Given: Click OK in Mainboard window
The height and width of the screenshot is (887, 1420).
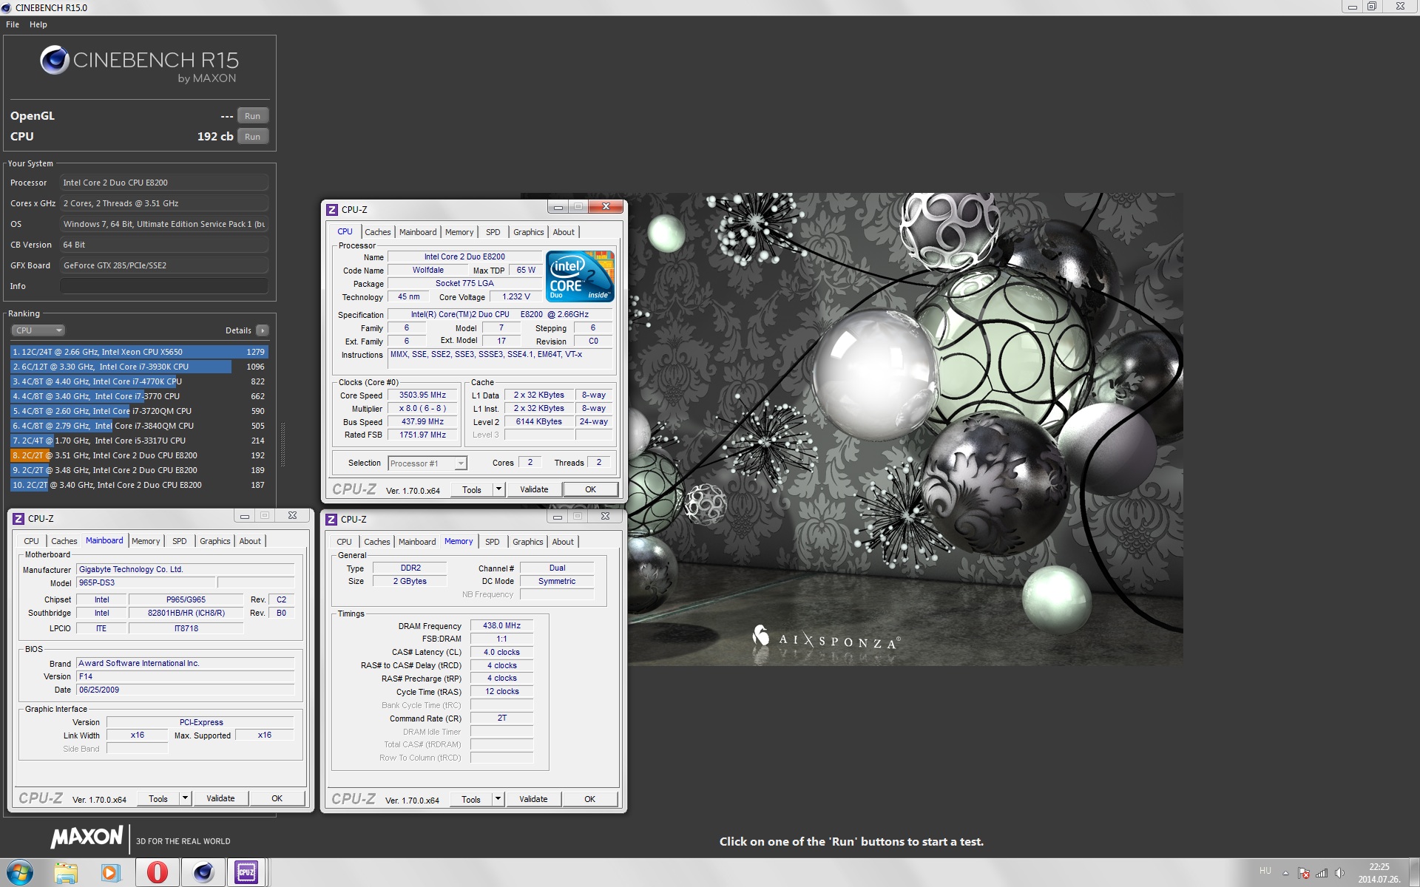Looking at the screenshot, I should 277,798.
